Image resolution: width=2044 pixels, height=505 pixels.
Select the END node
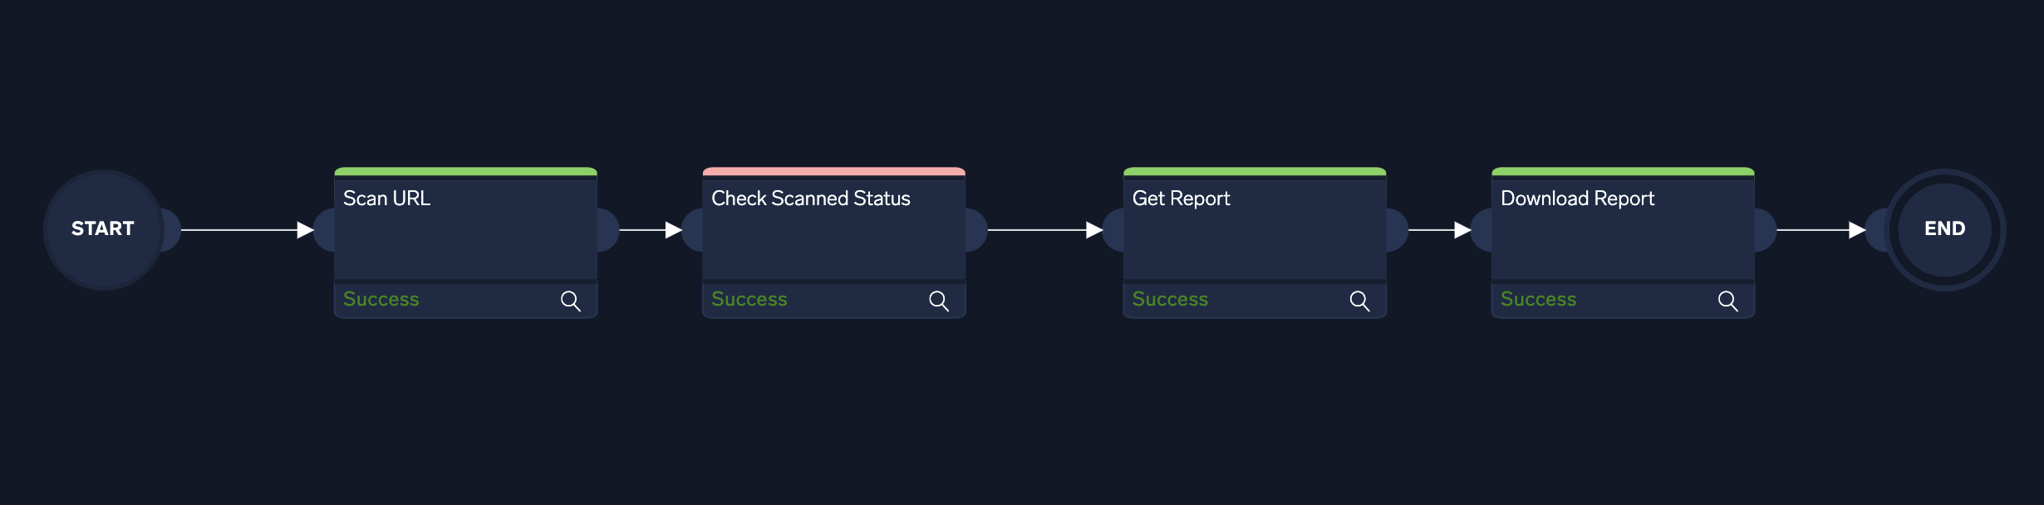[1944, 229]
